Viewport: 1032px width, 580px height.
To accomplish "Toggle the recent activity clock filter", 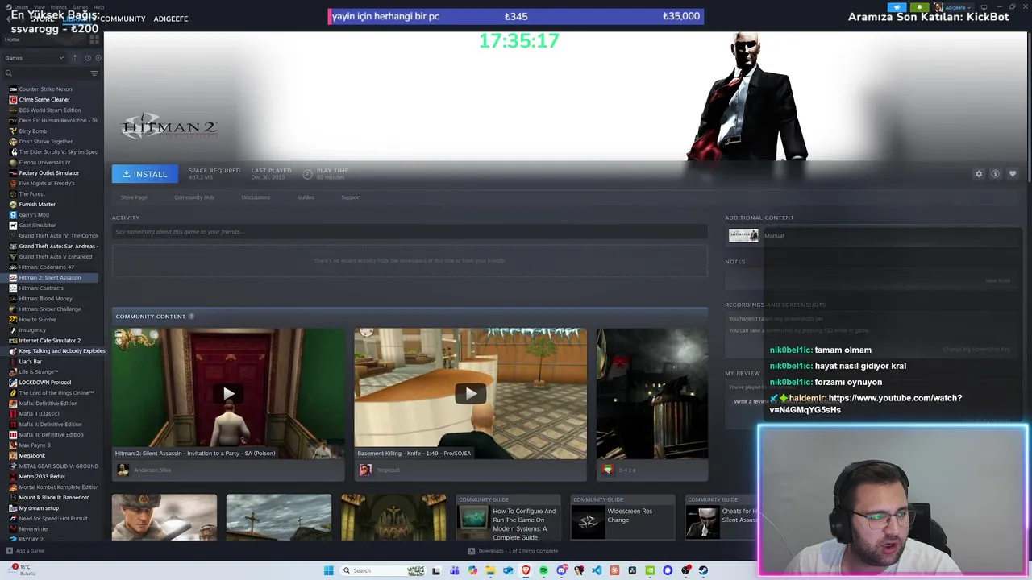I will (x=88, y=58).
